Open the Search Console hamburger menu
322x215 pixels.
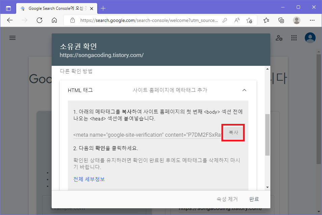(12, 38)
